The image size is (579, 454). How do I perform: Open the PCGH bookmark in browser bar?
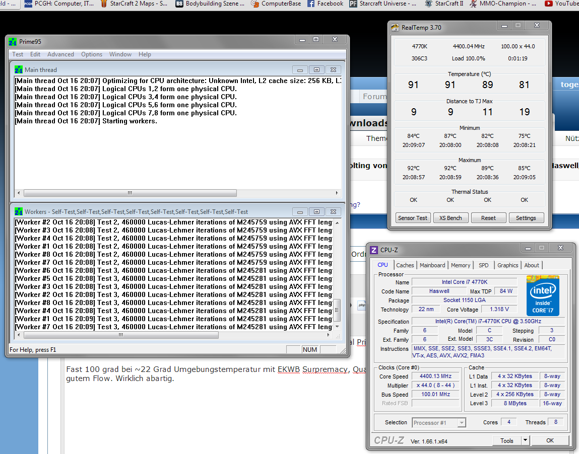pos(59,4)
